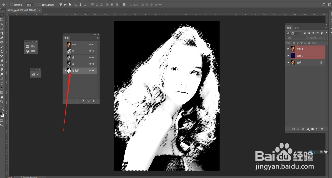This screenshot has height=178, width=332.
Task: Hide the 图层 1 layer
Action: [x=288, y=49]
